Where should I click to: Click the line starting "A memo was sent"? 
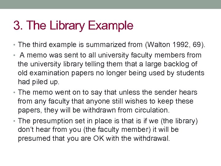point(110,55)
